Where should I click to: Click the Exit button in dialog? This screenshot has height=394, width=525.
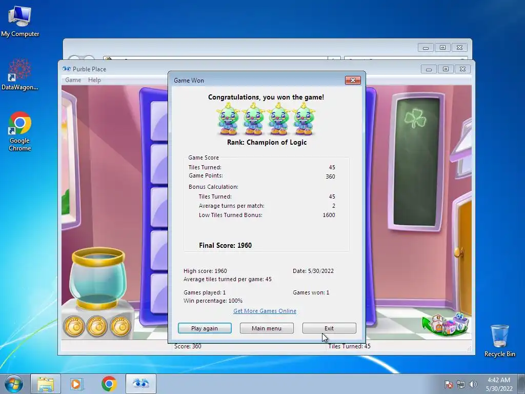tap(329, 328)
